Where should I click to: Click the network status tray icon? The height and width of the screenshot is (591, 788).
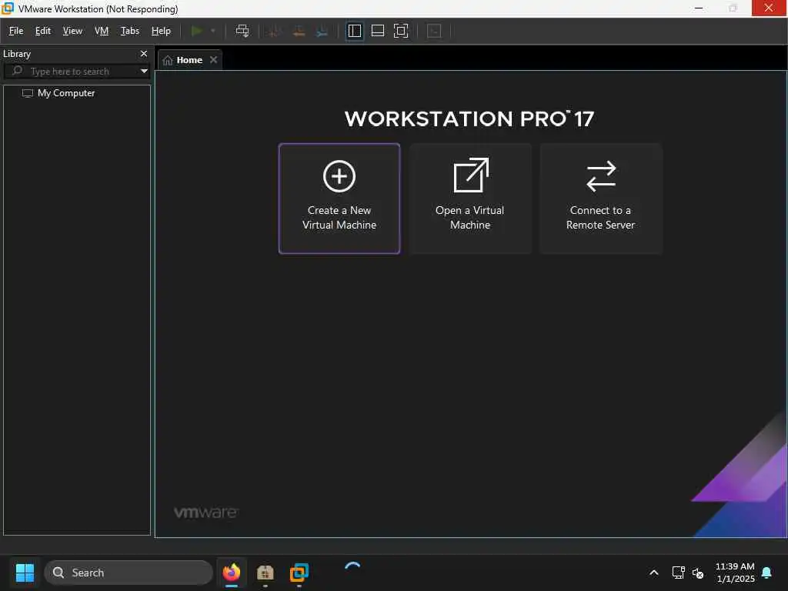pyautogui.click(x=679, y=573)
